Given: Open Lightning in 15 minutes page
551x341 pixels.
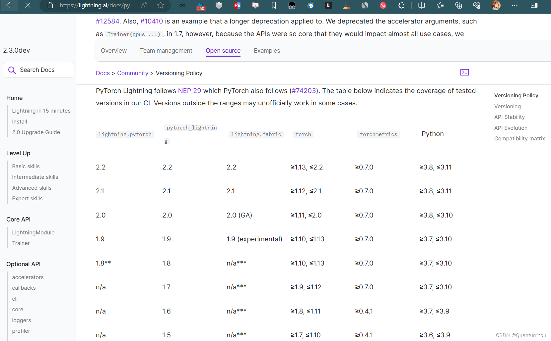Looking at the screenshot, I should [x=41, y=111].
